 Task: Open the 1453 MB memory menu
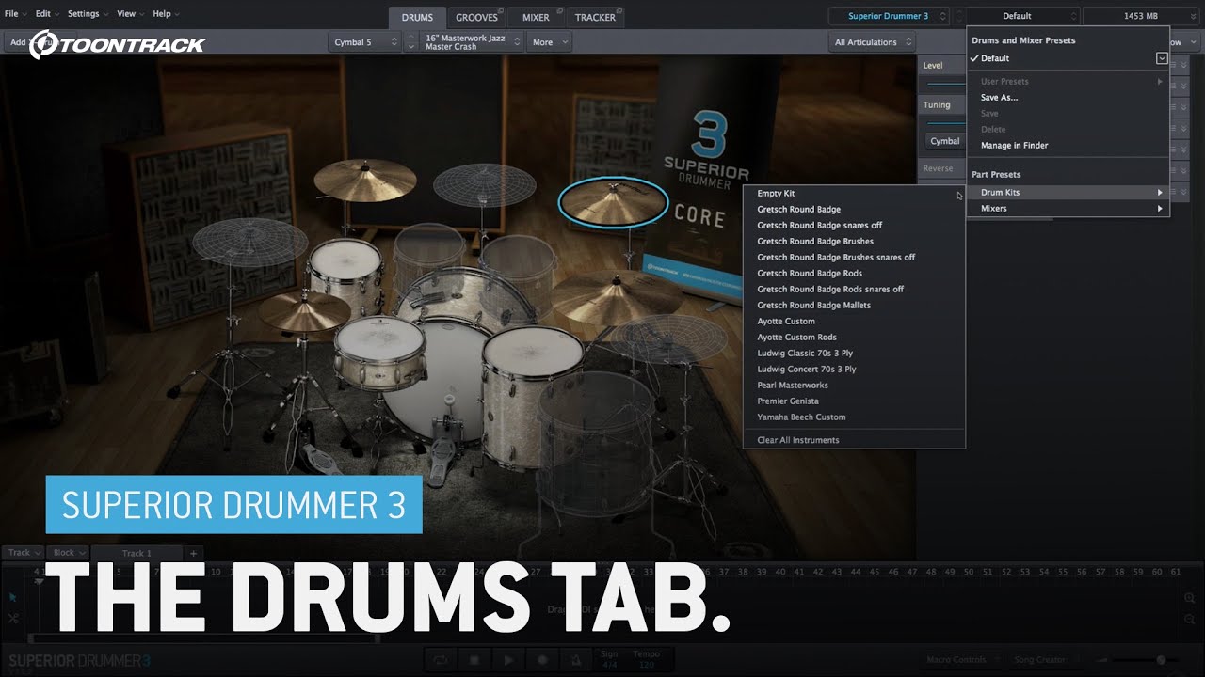pos(1140,16)
